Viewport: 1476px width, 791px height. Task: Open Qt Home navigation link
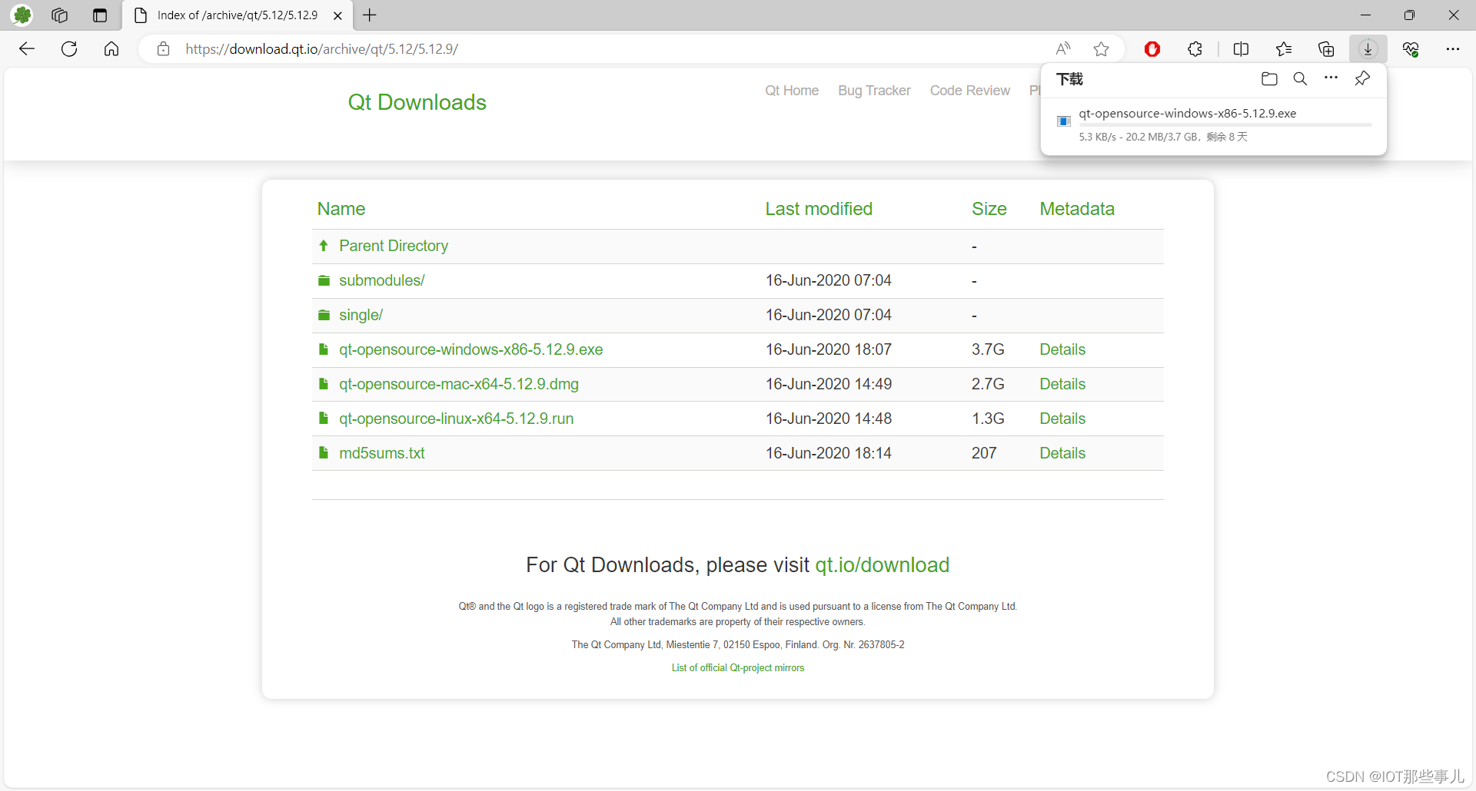click(792, 91)
